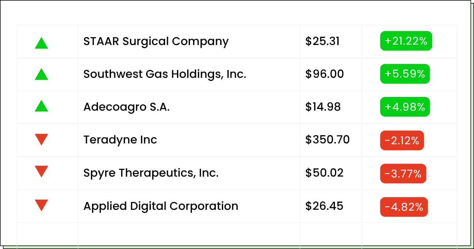Select the Adecoagro S.A. company name
The image size is (474, 249).
126,107
